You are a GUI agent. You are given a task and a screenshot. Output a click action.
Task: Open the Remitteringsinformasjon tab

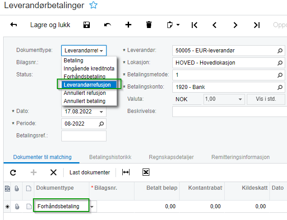coord(241,157)
